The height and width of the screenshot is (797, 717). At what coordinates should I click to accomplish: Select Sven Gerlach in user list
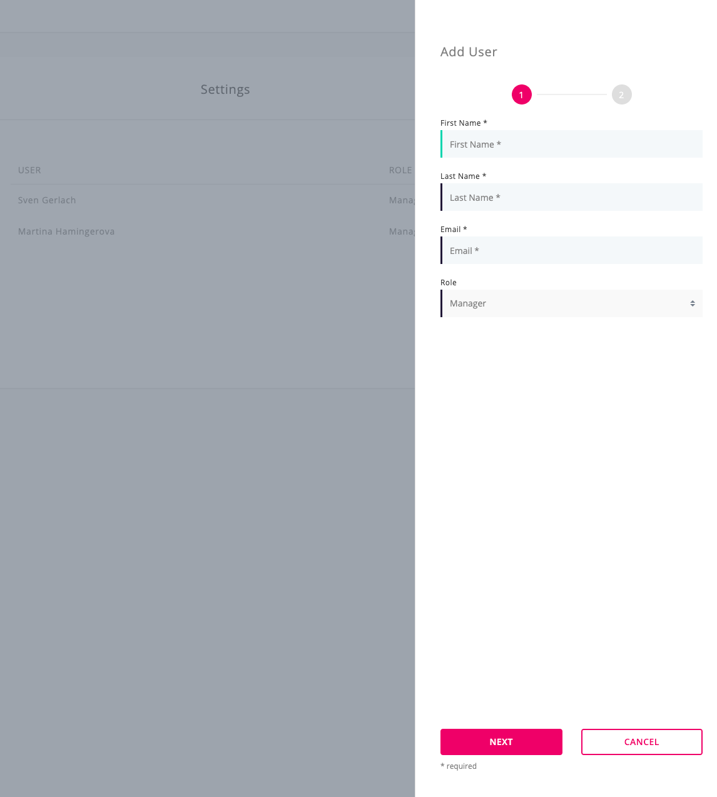[x=47, y=200]
